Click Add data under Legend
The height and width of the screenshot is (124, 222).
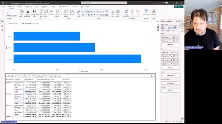click(x=170, y=75)
